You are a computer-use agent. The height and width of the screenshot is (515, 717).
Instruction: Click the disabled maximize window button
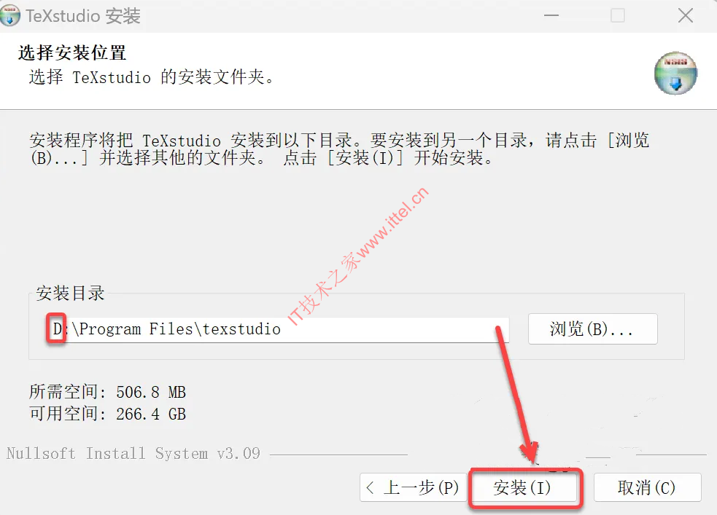pos(618,15)
